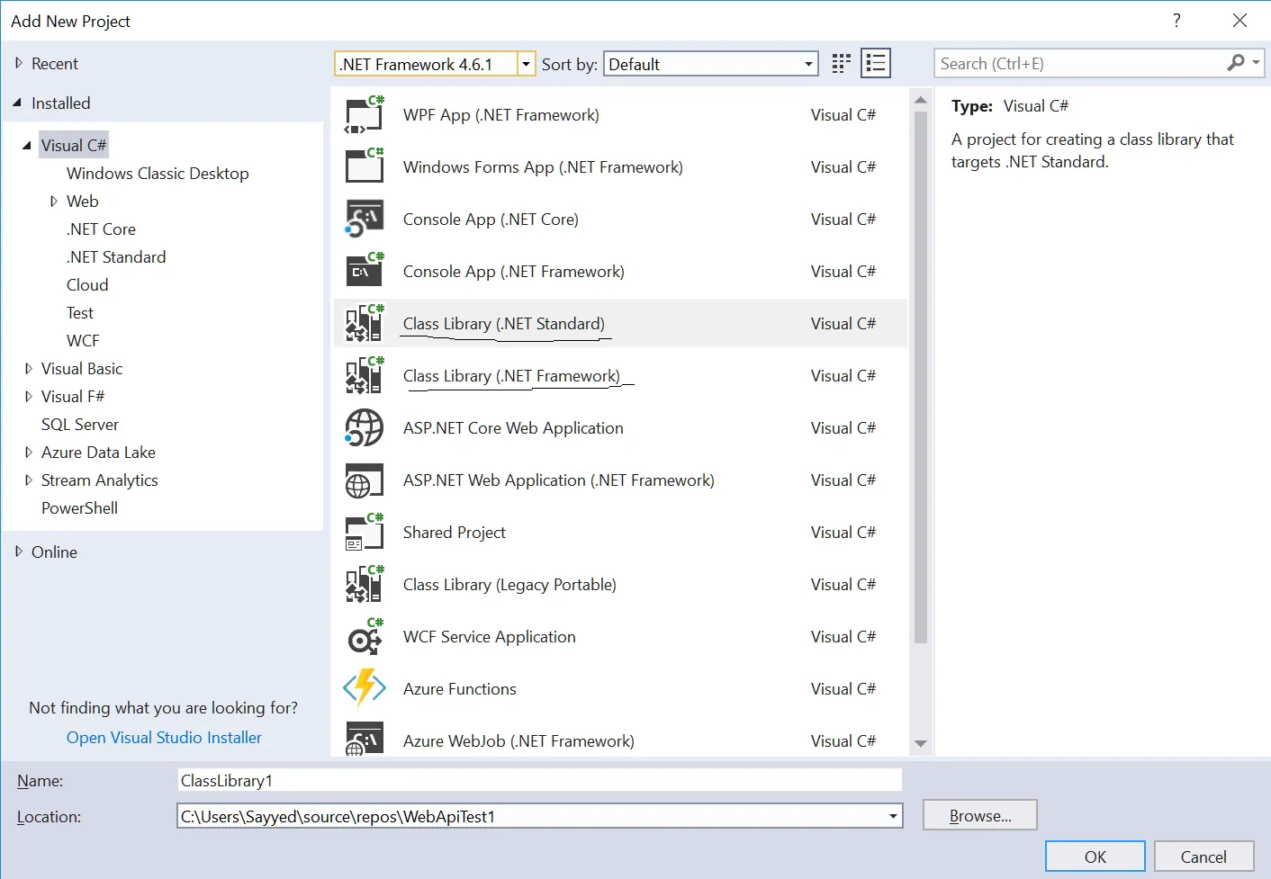Select Windows Classic Desktop category

point(158,174)
